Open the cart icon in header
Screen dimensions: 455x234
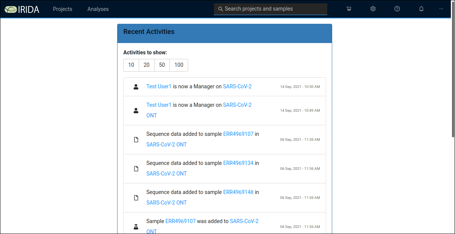(x=349, y=9)
